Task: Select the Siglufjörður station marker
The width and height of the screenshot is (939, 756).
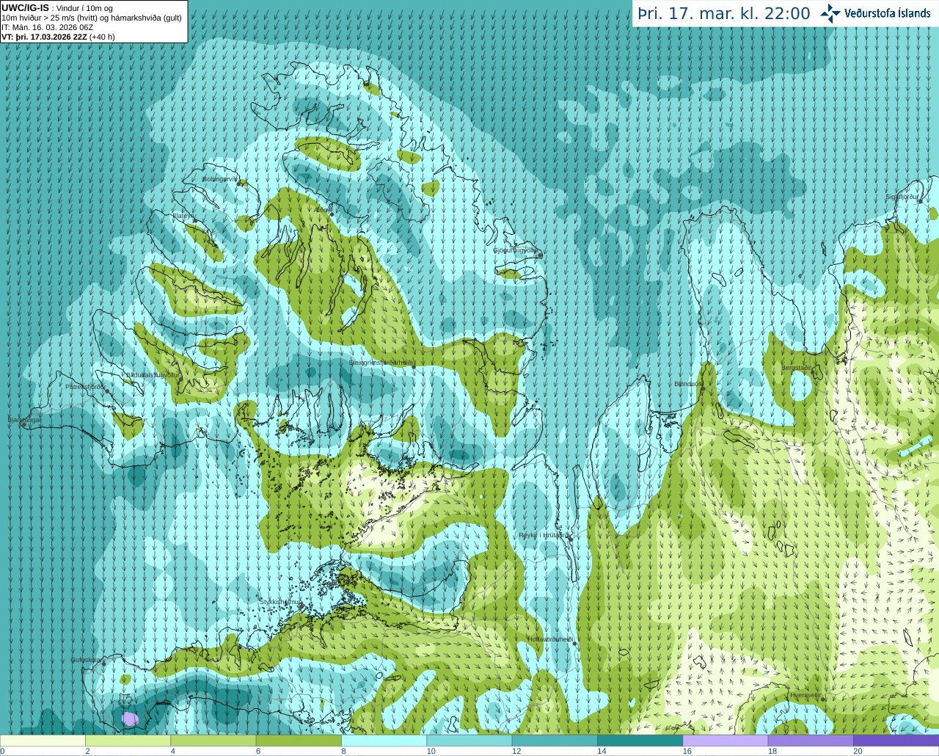Action: (x=919, y=202)
